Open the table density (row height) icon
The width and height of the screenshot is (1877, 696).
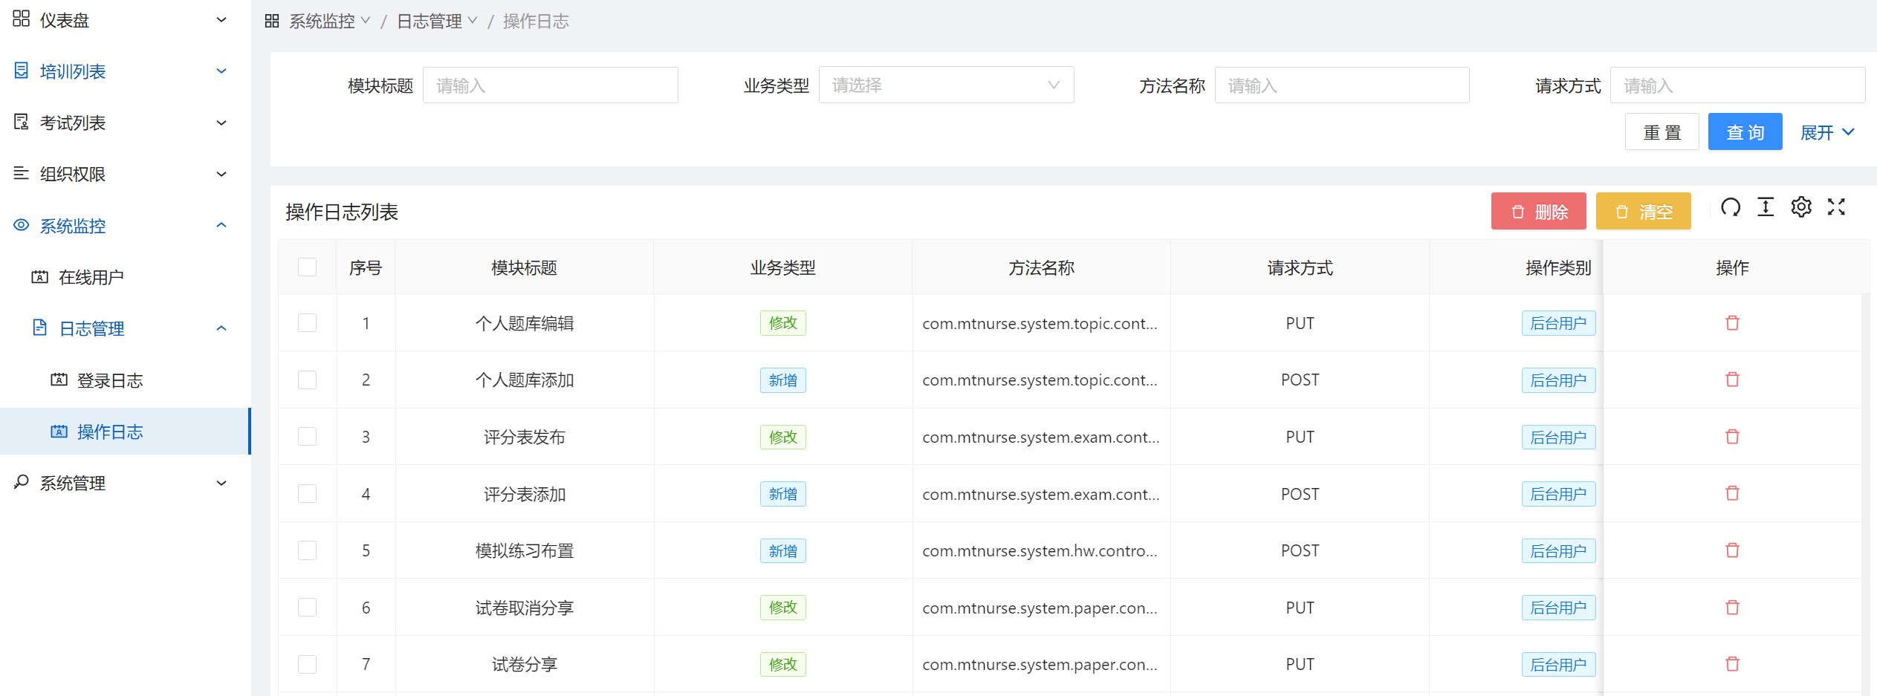coord(1766,207)
